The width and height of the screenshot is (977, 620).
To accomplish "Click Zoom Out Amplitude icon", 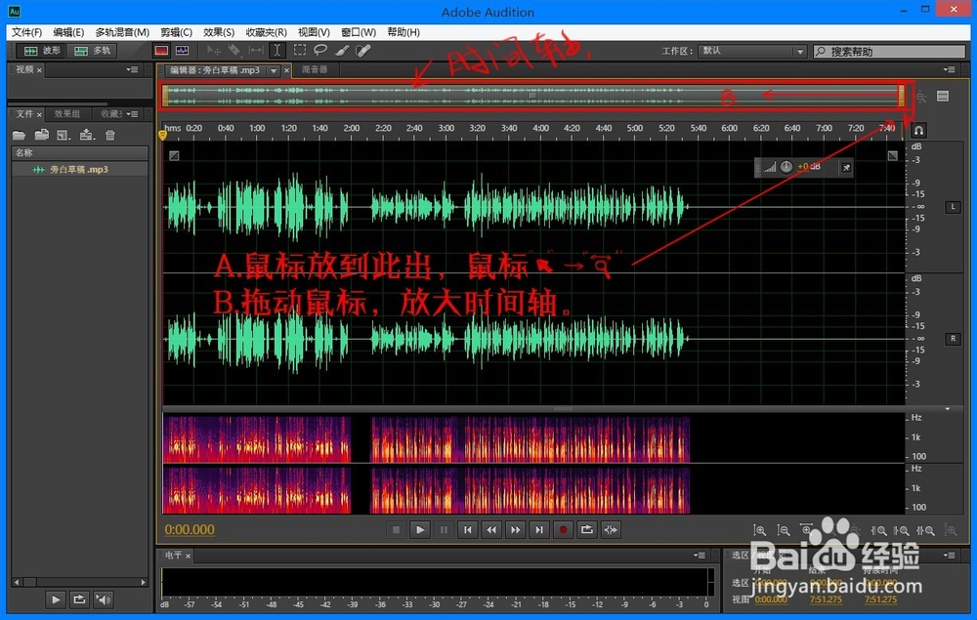I will [784, 530].
